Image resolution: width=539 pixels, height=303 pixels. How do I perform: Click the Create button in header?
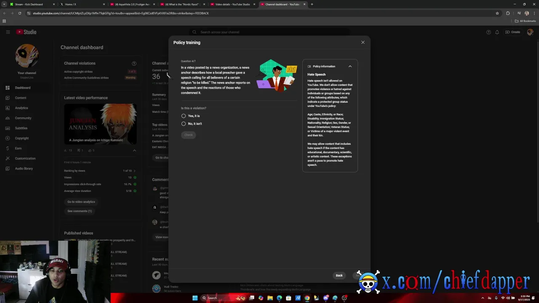(513, 32)
